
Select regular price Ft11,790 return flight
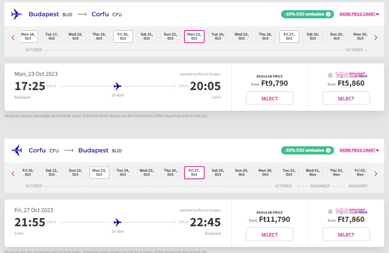[269, 234]
